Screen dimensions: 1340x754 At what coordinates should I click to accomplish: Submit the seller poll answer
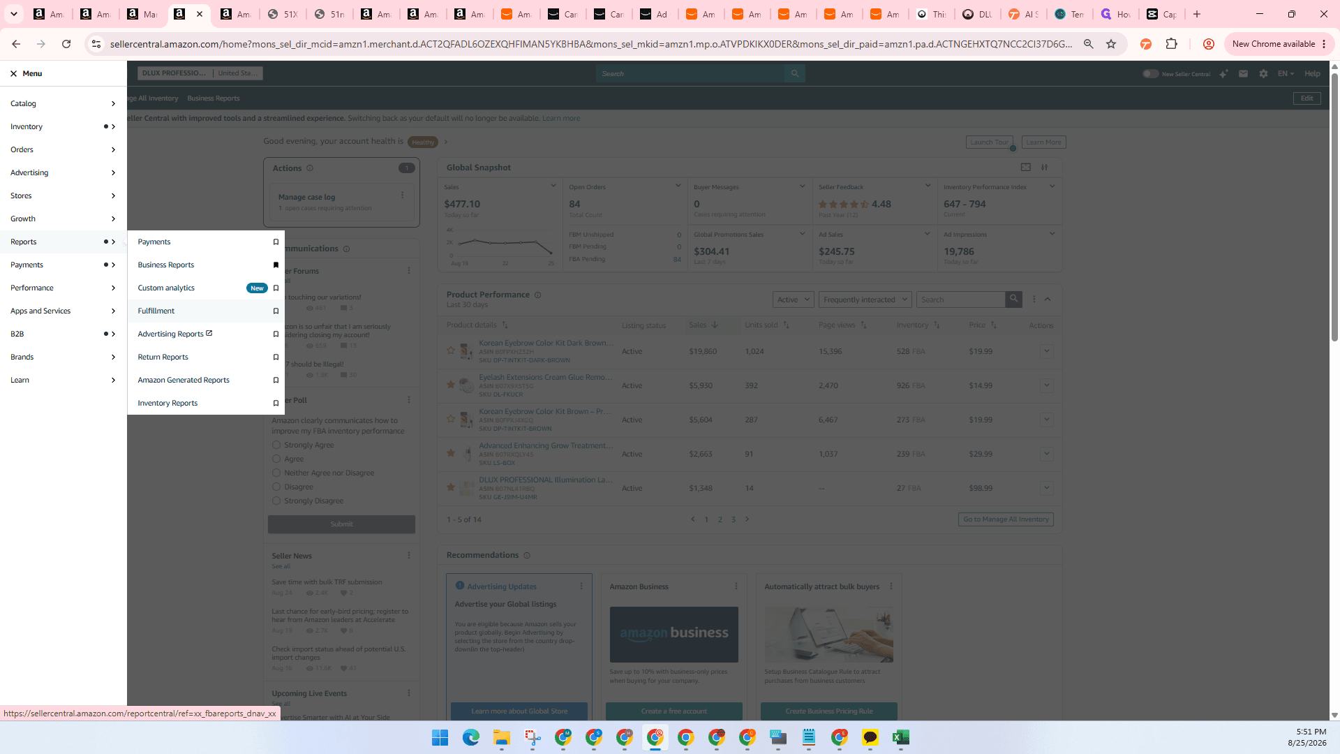point(341,524)
